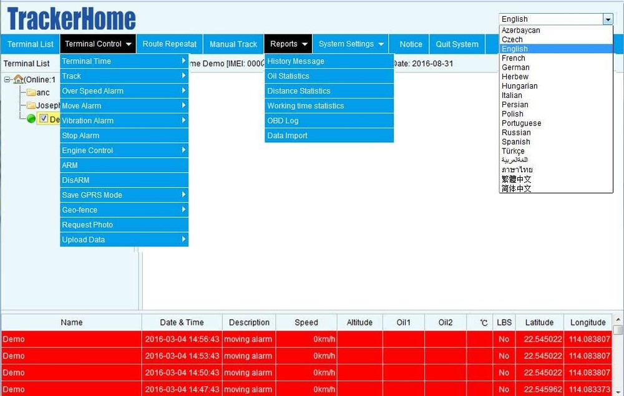Click the OBD Log menu entry
This screenshot has height=396, width=624.
[282, 120]
